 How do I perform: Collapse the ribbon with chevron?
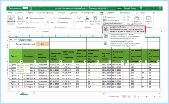click(161, 27)
